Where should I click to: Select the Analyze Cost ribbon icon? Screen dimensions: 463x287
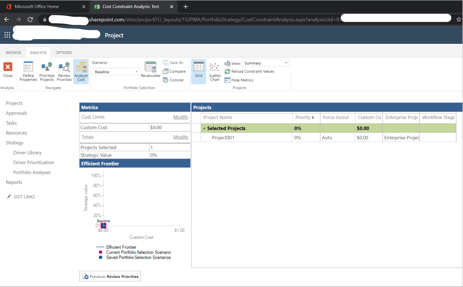click(81, 71)
